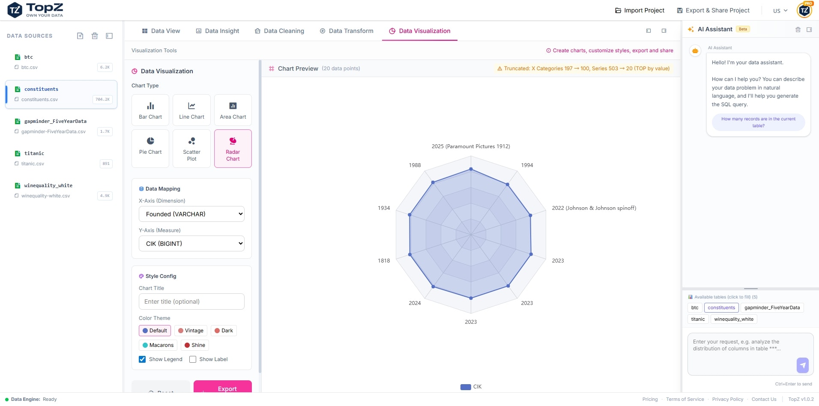This screenshot has width=819, height=406.
Task: Switch to the Data Transform tab
Action: 347,30
